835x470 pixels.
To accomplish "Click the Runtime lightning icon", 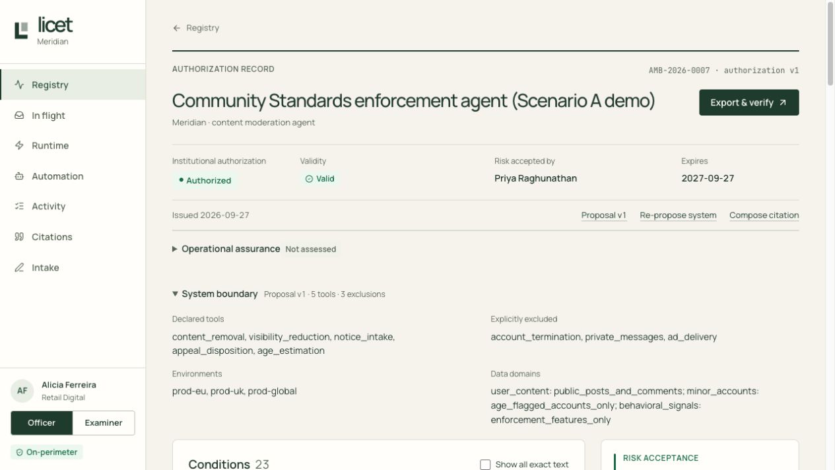I will point(19,145).
